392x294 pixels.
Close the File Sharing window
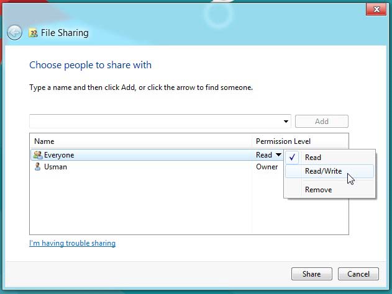coord(376,9)
